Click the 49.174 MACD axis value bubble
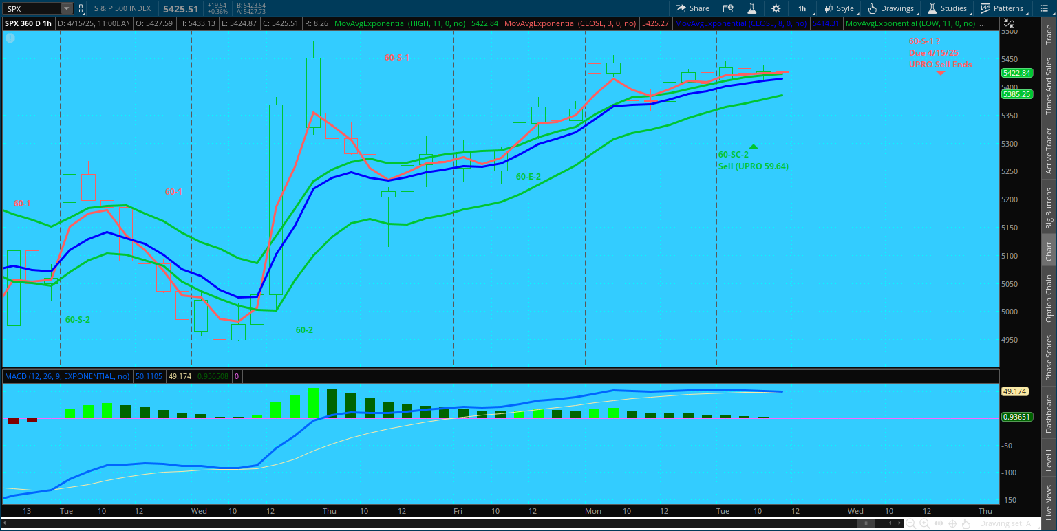1057x531 pixels. tap(1015, 391)
